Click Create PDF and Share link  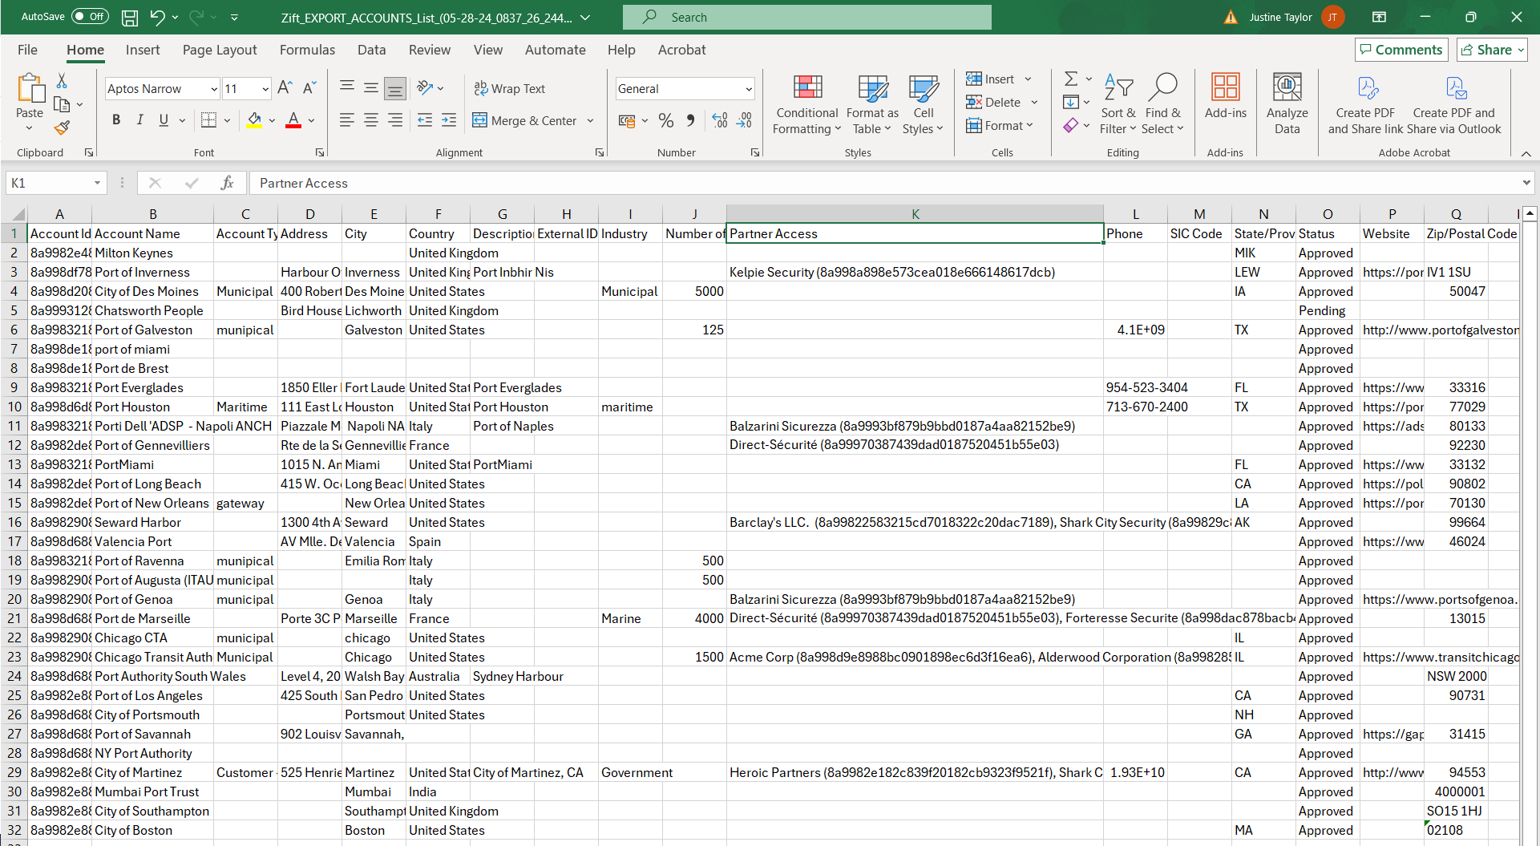[x=1365, y=104]
